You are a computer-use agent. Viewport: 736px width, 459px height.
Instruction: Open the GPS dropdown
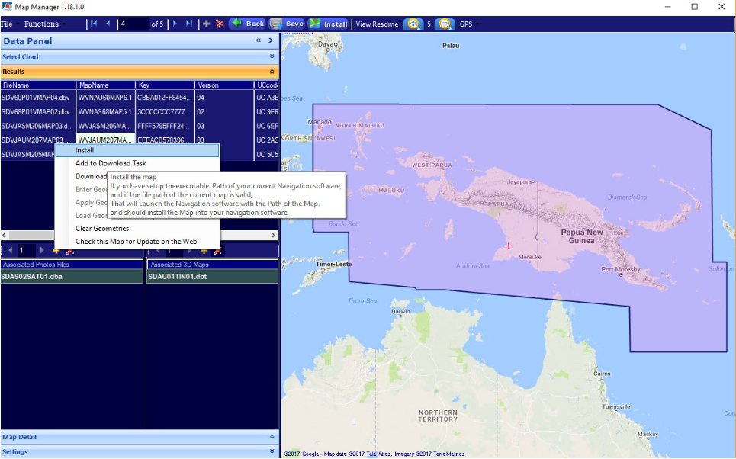coord(469,24)
